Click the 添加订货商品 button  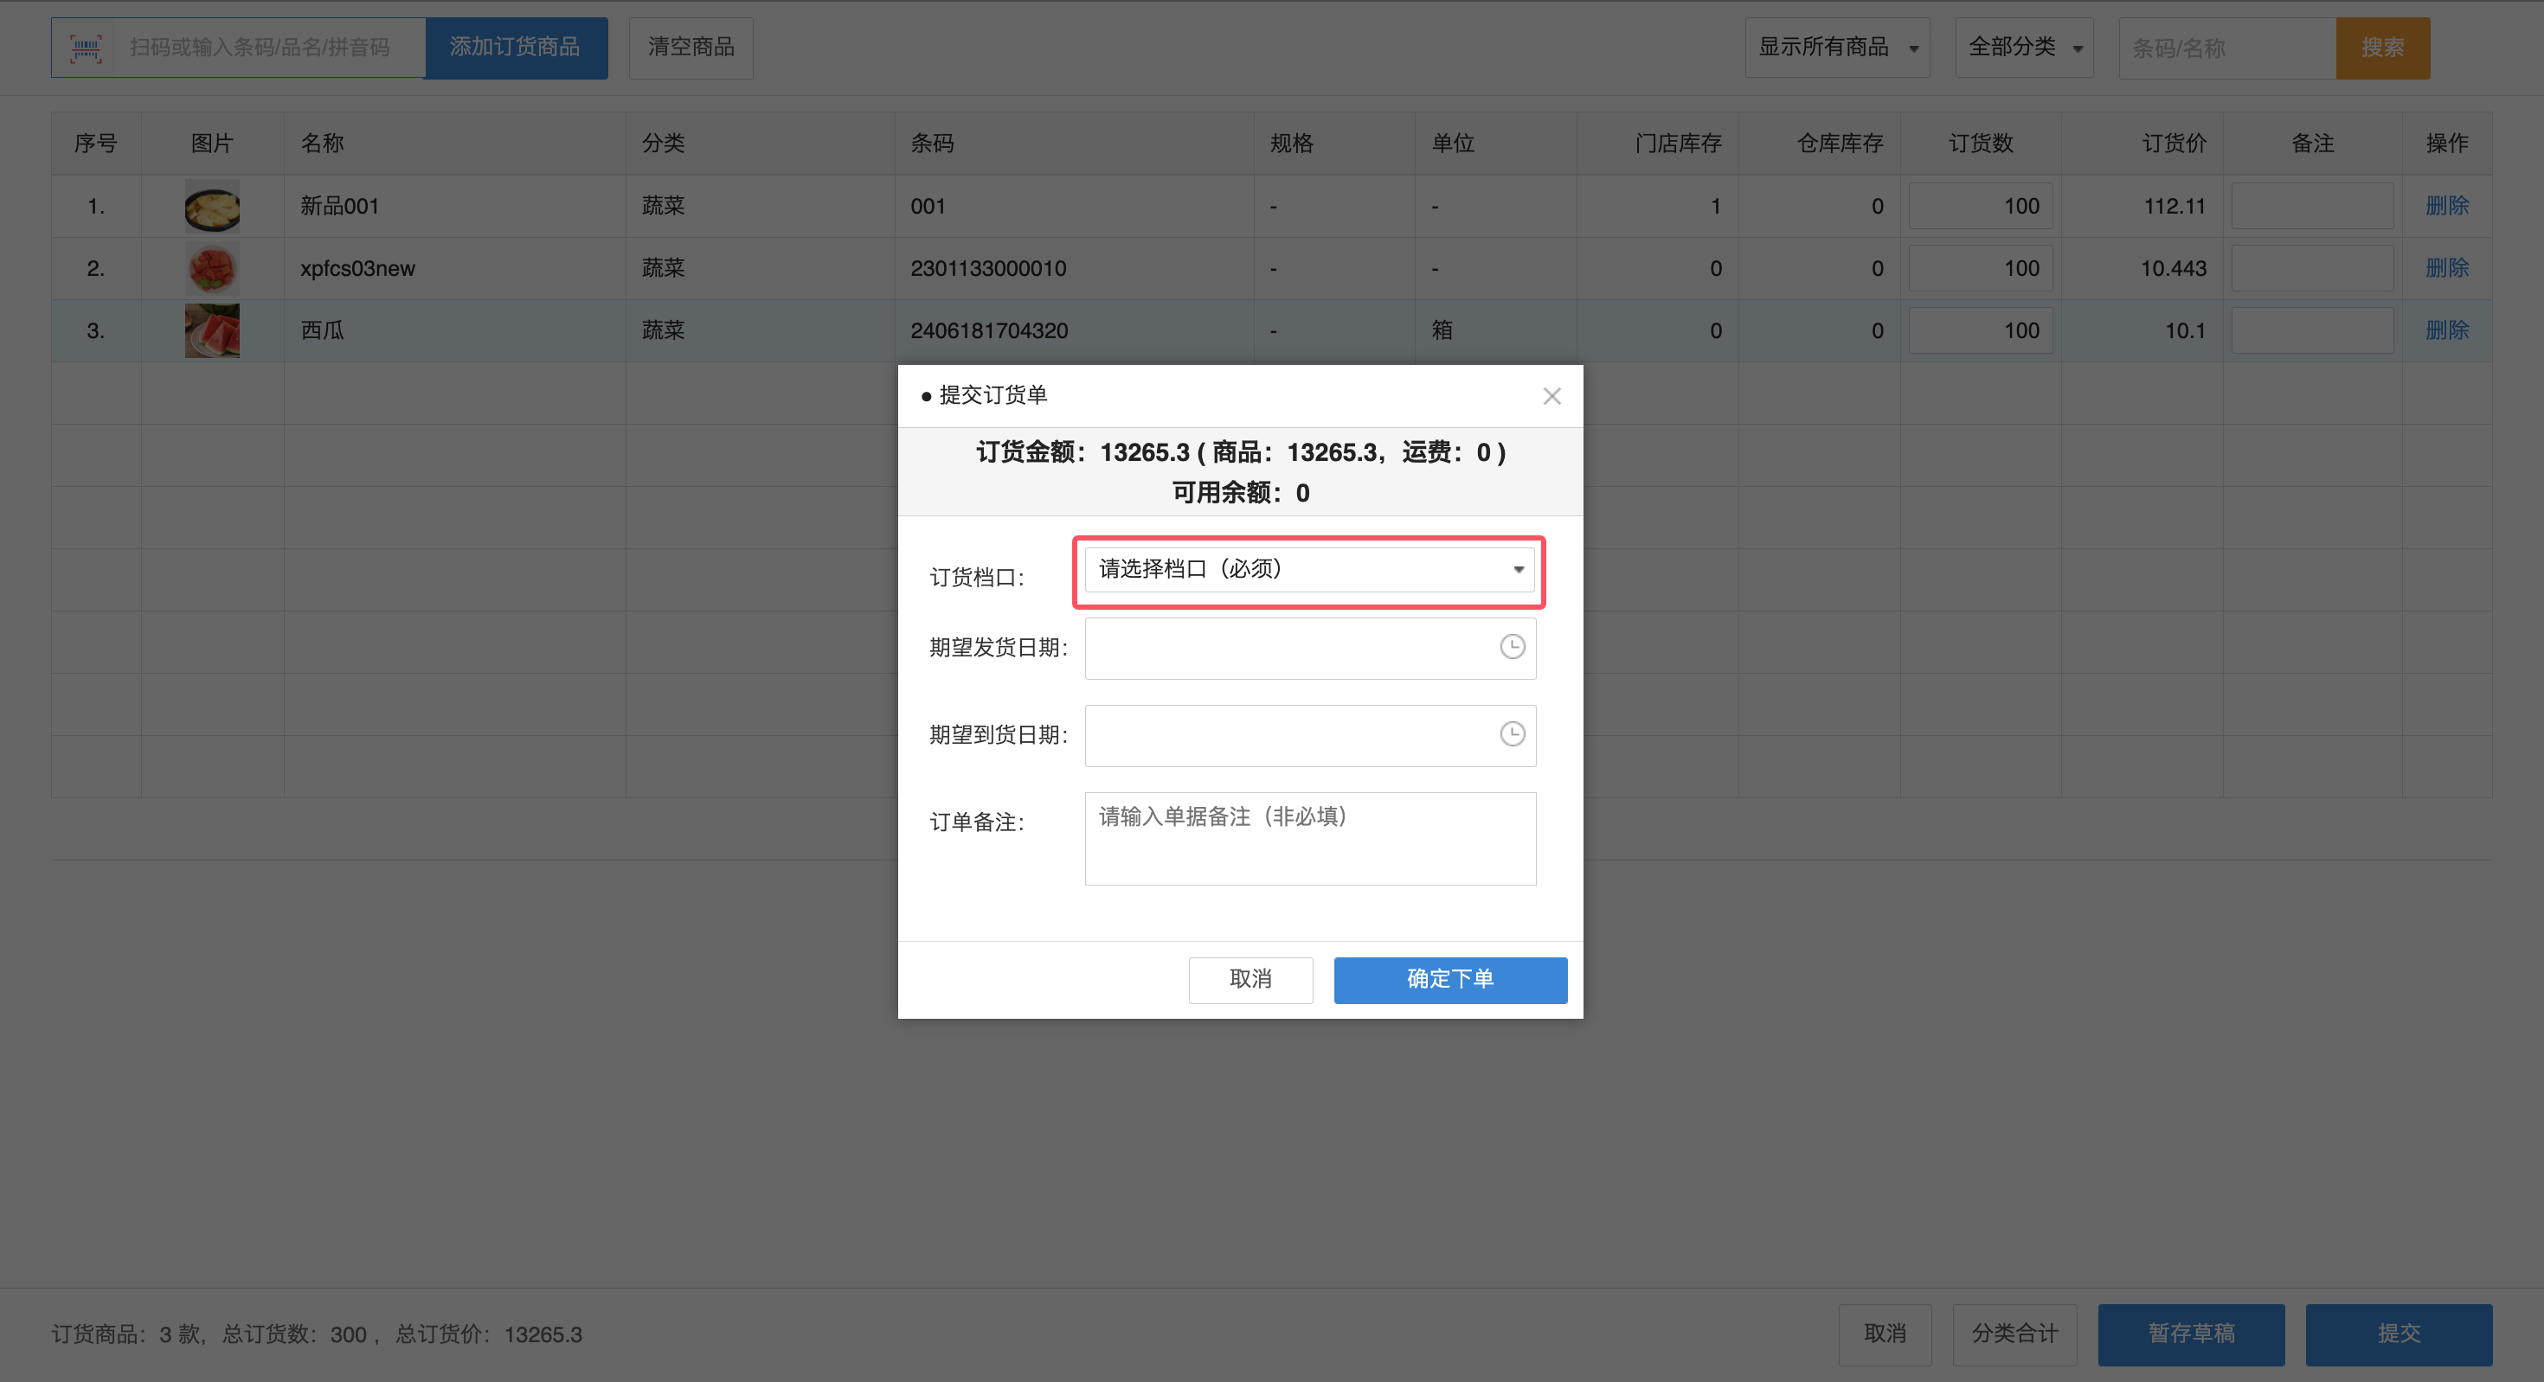coord(516,47)
